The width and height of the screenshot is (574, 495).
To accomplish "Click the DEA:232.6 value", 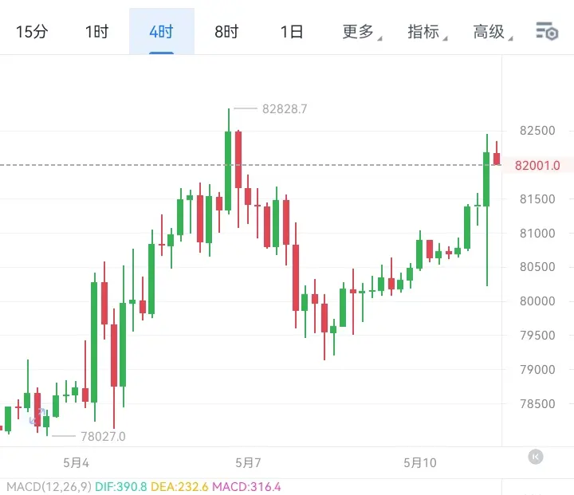I will pyautogui.click(x=179, y=487).
